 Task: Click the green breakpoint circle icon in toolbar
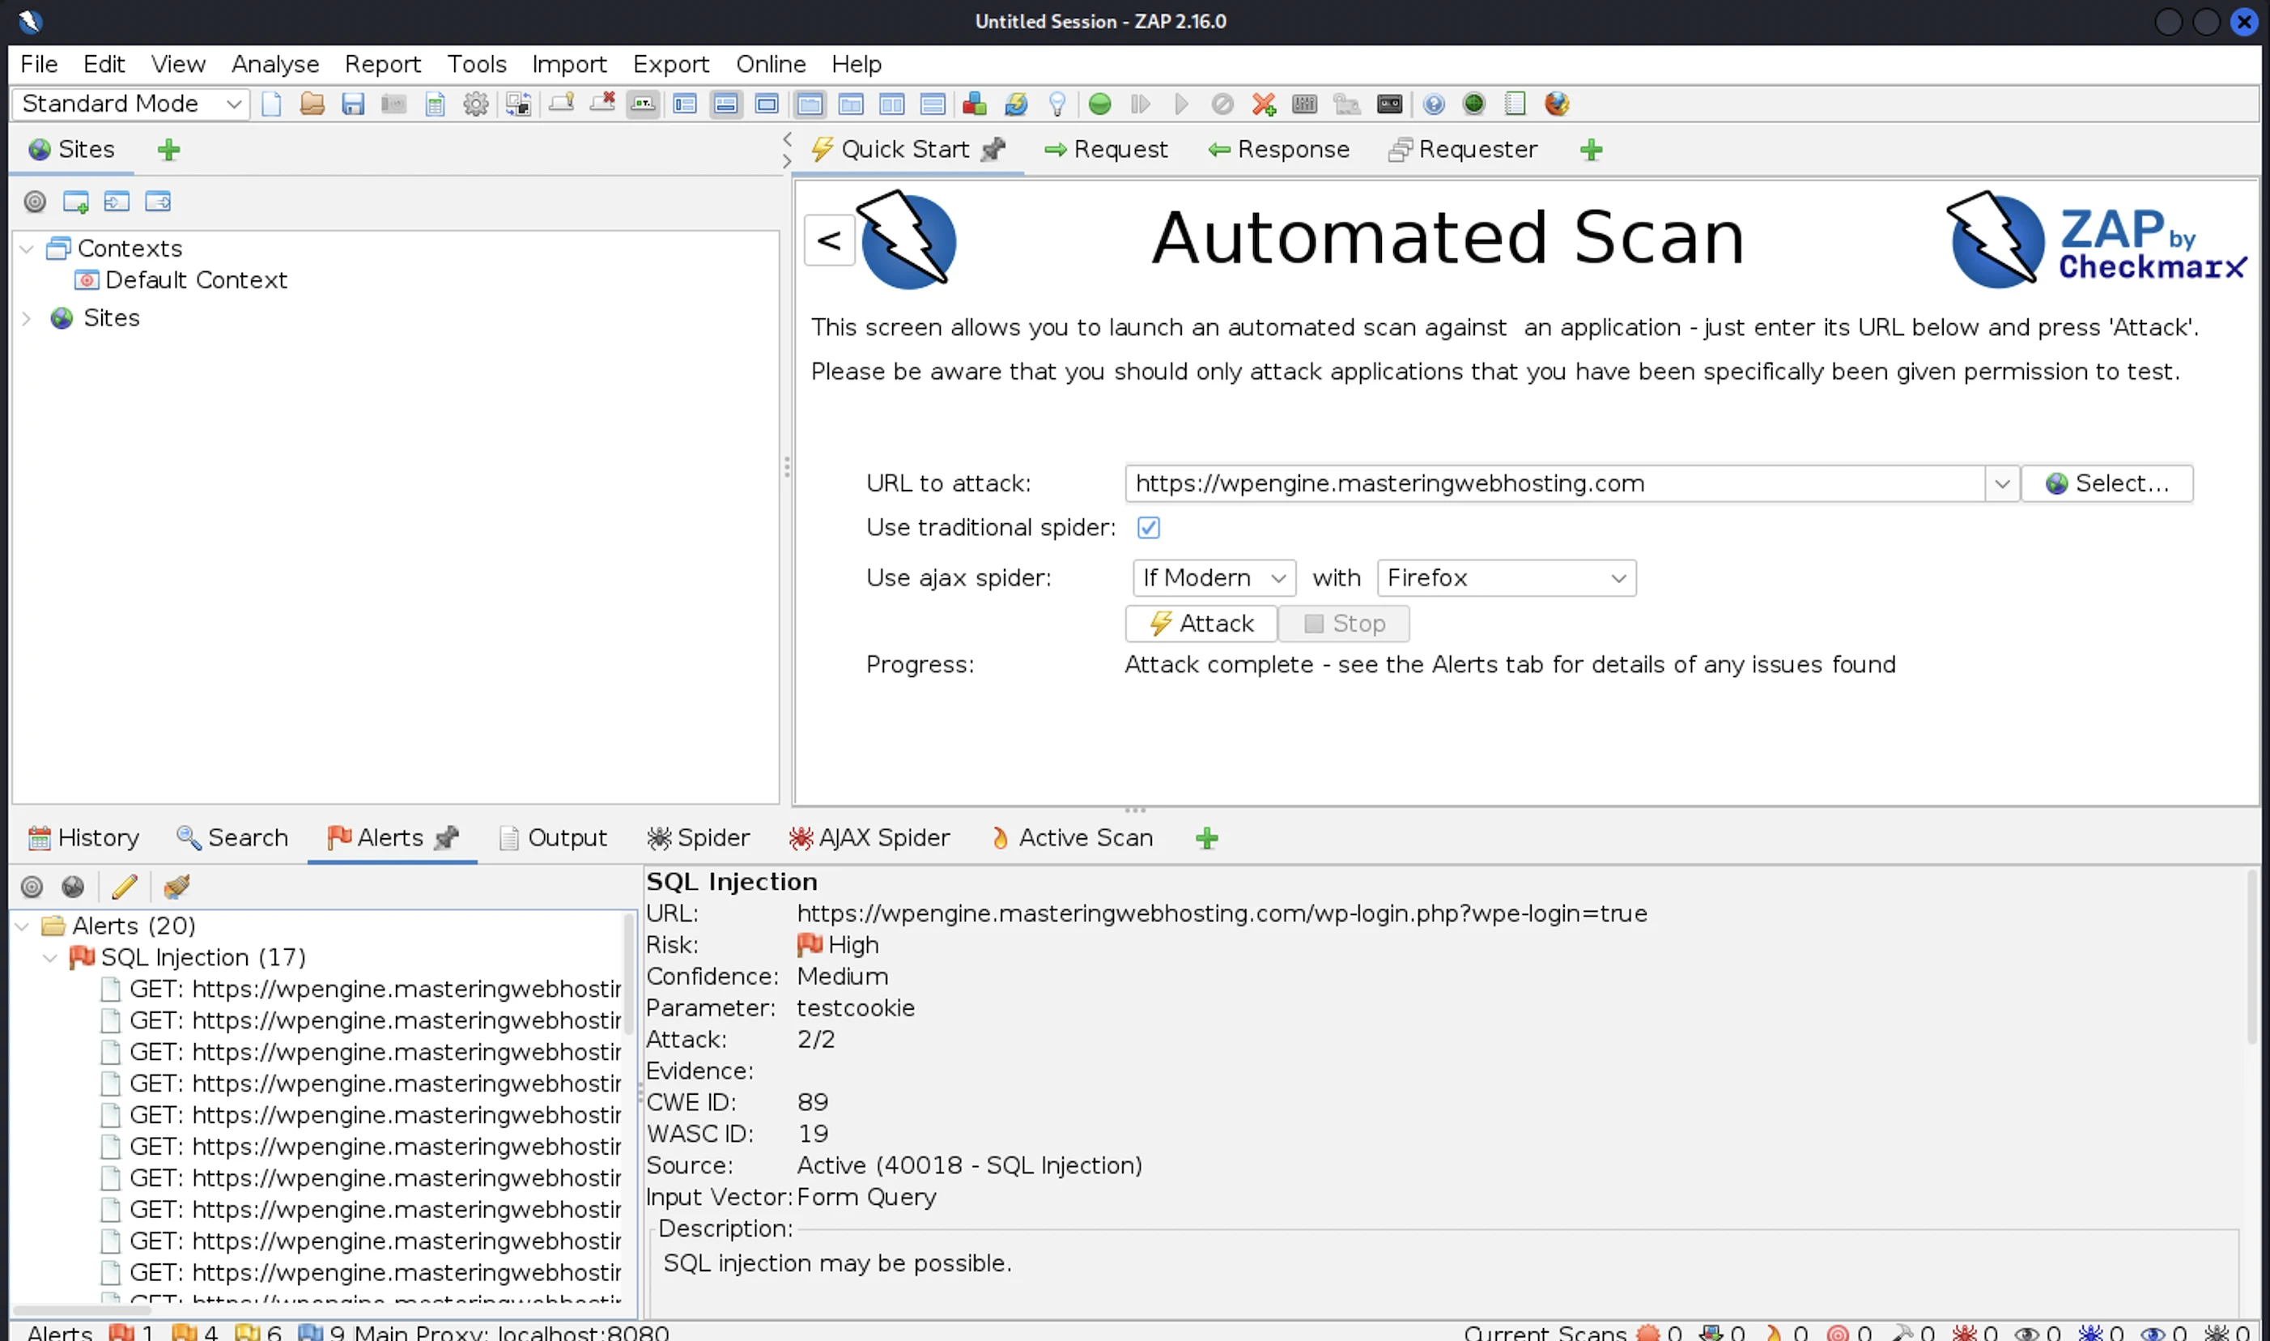coord(1099,104)
